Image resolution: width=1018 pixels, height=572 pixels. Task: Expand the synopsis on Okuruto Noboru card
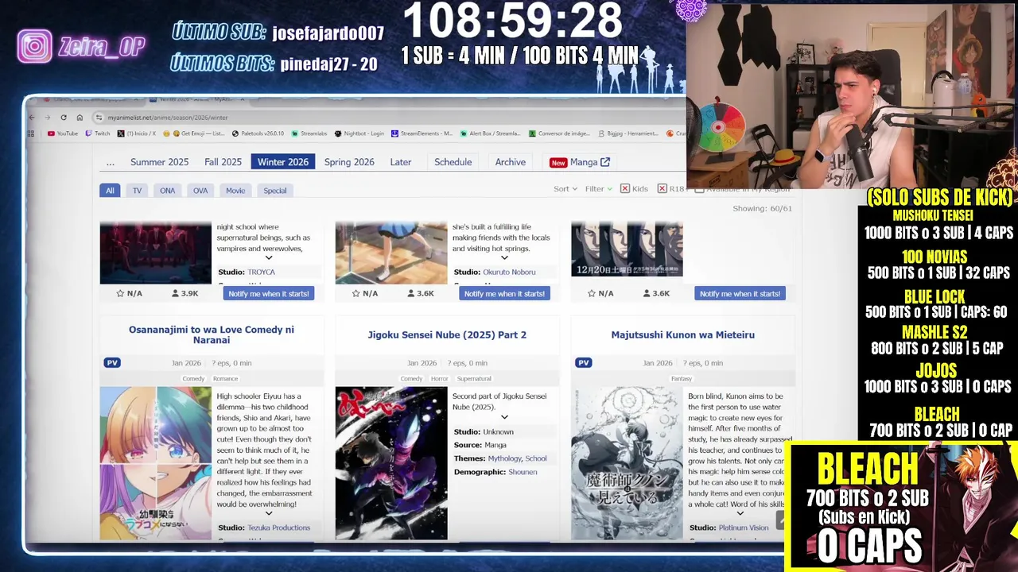504,257
